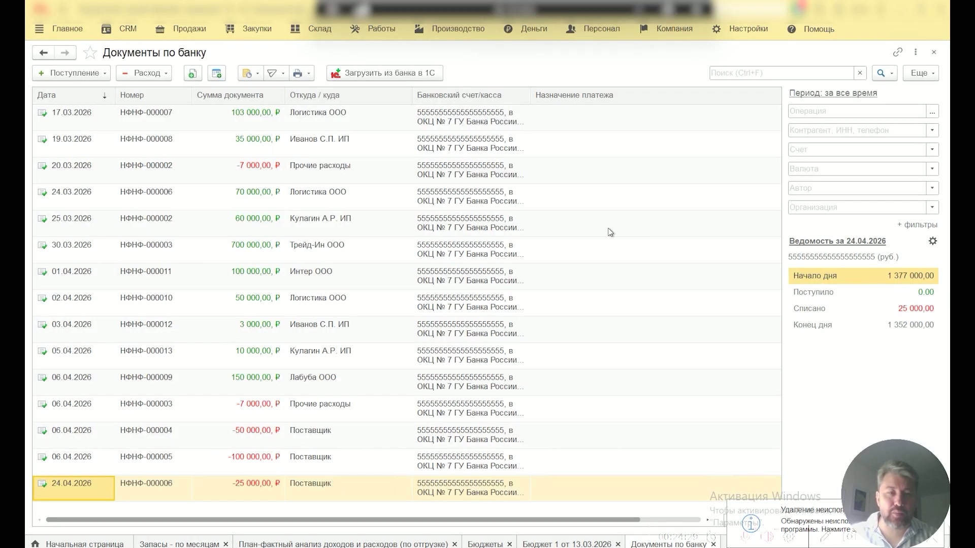Click the magnifier search button

tap(885, 73)
